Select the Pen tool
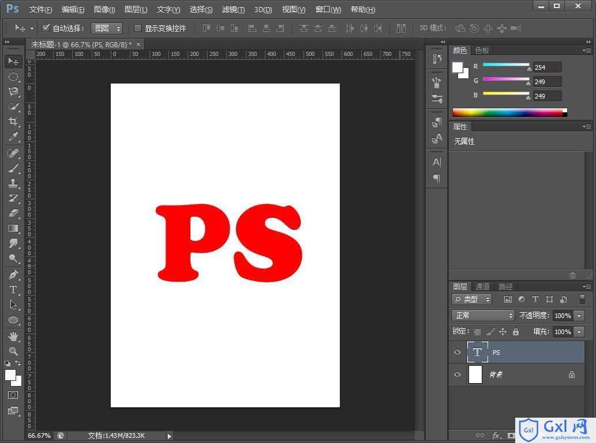 [13, 274]
